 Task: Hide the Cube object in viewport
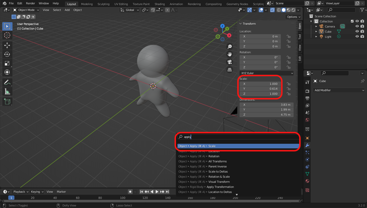(357, 31)
